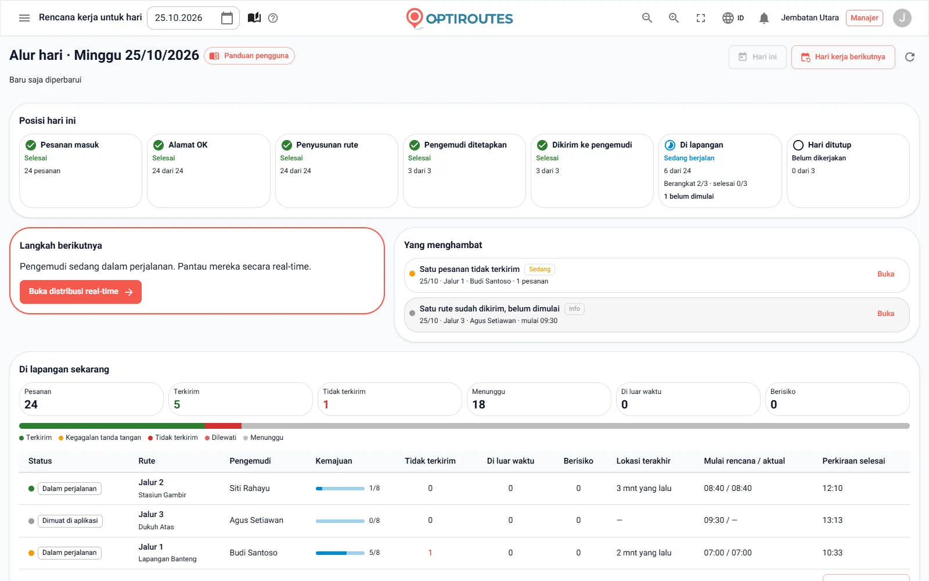Open the user avatar J
This screenshot has height=581, width=929.
pyautogui.click(x=902, y=18)
